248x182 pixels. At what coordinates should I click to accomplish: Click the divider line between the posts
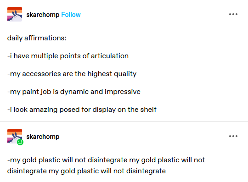coord(124,121)
